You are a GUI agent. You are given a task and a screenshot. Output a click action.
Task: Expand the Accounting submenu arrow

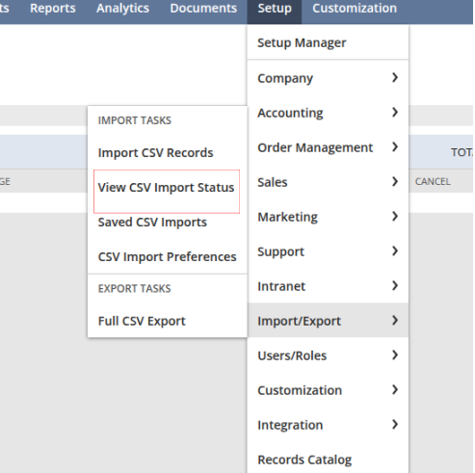pyautogui.click(x=395, y=112)
